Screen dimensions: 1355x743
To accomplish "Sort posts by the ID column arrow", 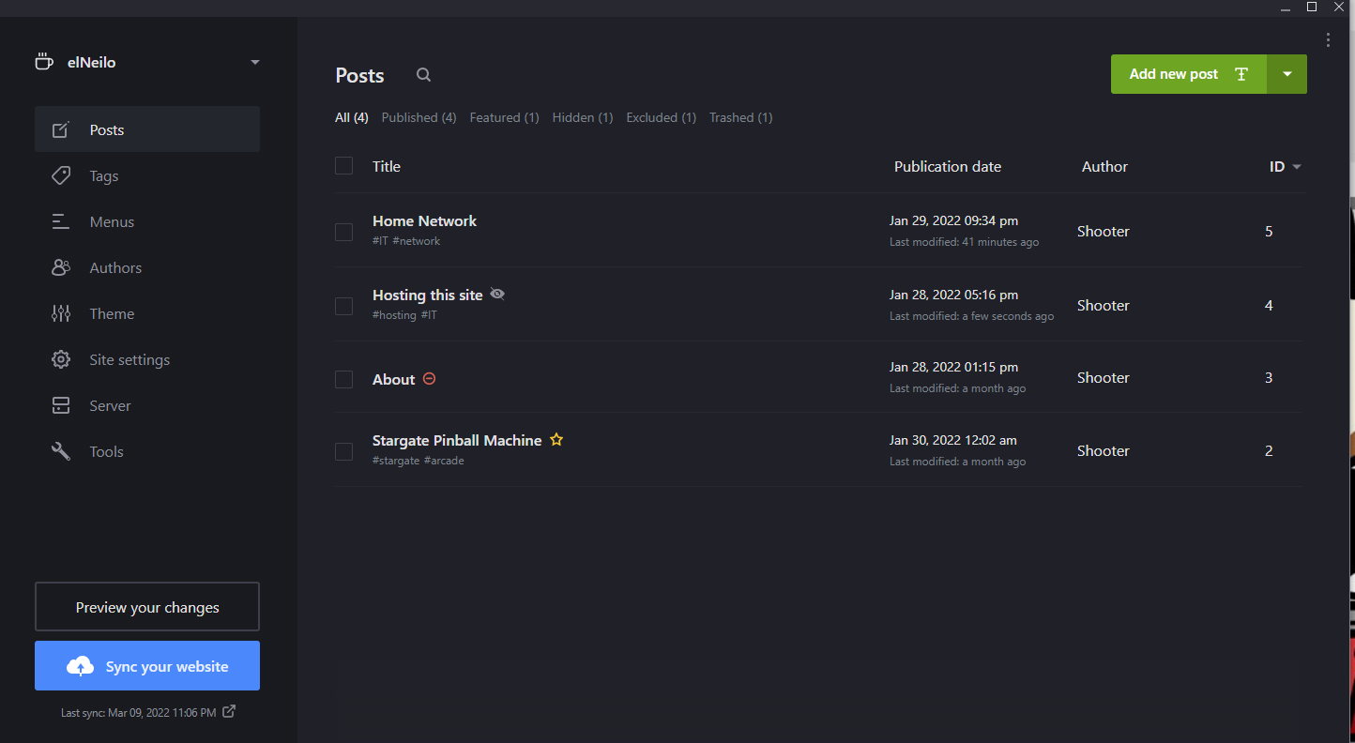I will 1297,167.
